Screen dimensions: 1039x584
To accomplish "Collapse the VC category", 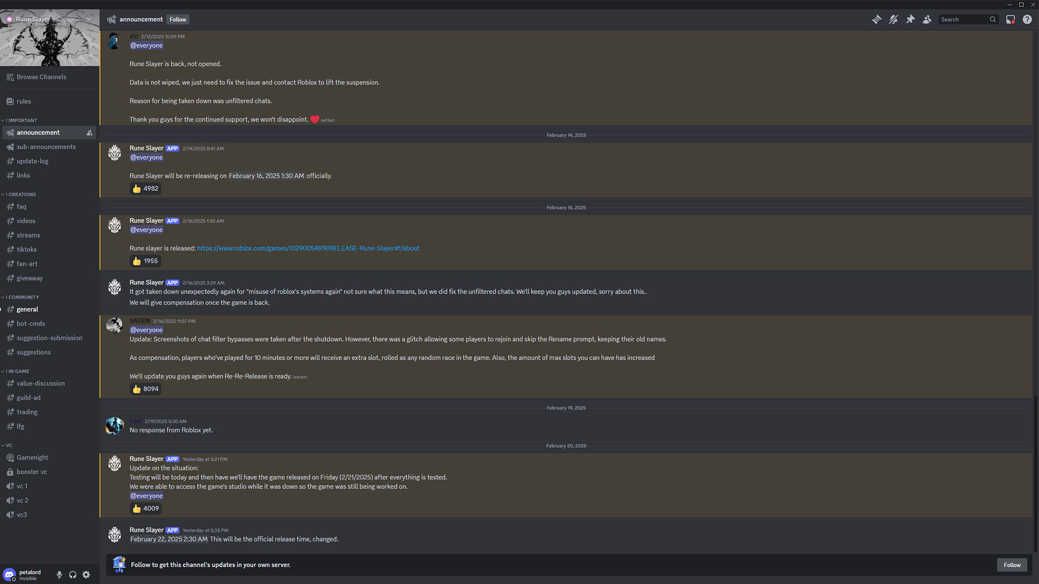I will [9, 445].
